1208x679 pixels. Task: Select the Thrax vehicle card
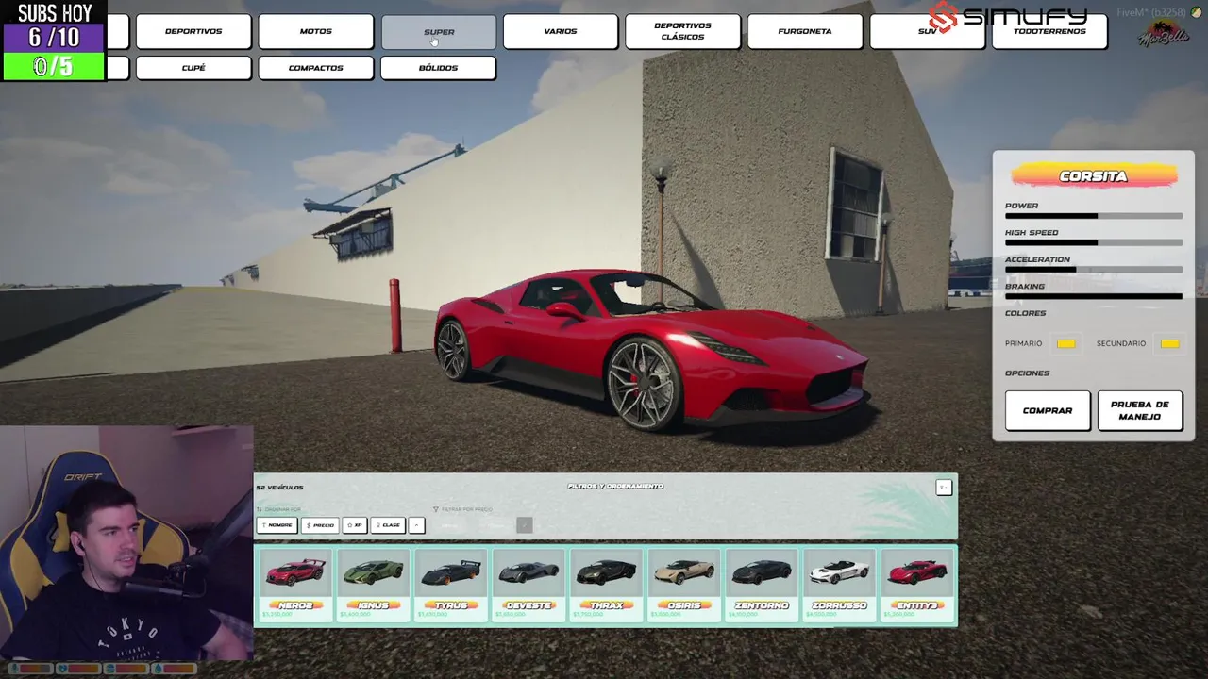click(x=606, y=585)
